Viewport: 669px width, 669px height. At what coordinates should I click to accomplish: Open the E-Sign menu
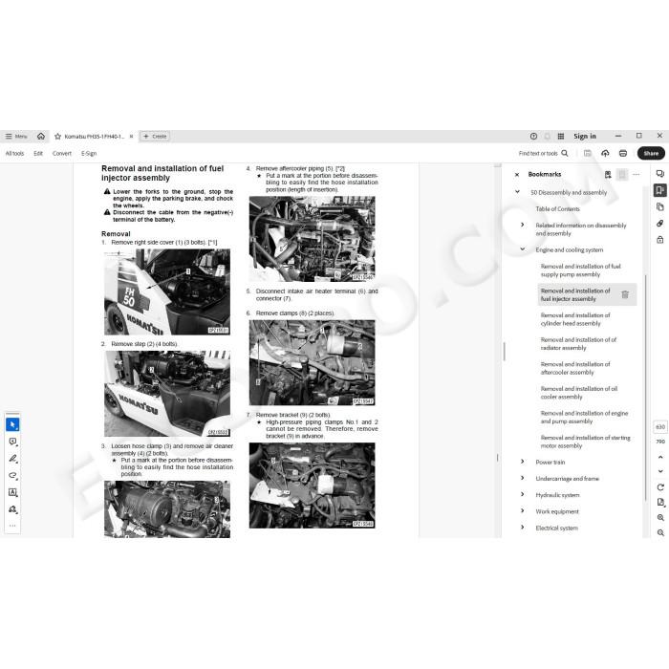[89, 153]
